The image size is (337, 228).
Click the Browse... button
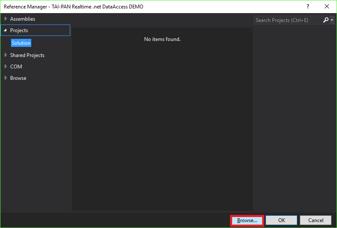(x=247, y=220)
